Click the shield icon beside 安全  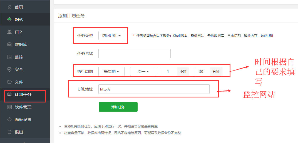9,69
